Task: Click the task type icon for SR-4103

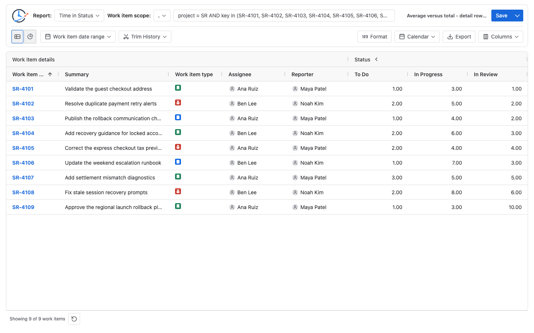Action: tap(178, 117)
